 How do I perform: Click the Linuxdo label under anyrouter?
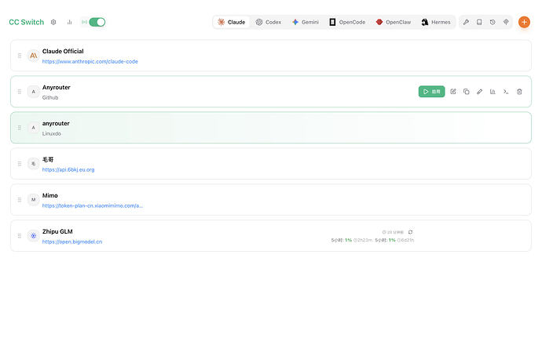pyautogui.click(x=52, y=133)
